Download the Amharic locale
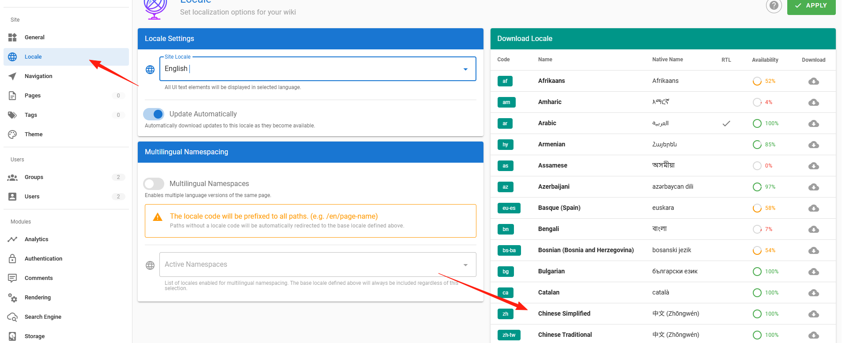Viewport: 842px width, 343px height. point(814,102)
